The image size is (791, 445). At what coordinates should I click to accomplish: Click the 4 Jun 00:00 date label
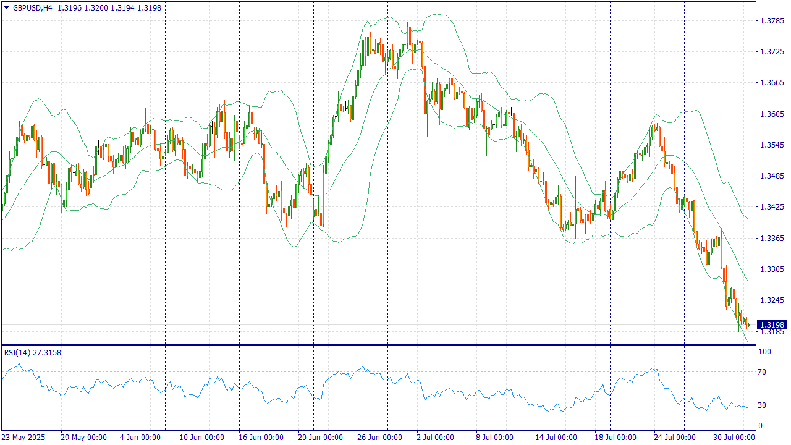click(x=140, y=438)
